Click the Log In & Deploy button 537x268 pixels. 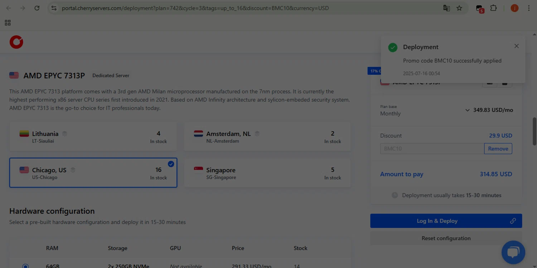pos(446,221)
